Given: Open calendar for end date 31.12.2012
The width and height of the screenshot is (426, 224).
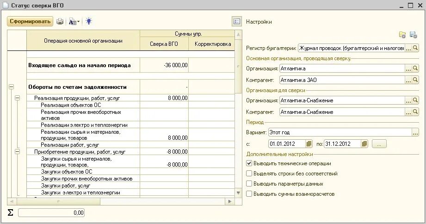Looking at the screenshot, I should click(x=364, y=144).
